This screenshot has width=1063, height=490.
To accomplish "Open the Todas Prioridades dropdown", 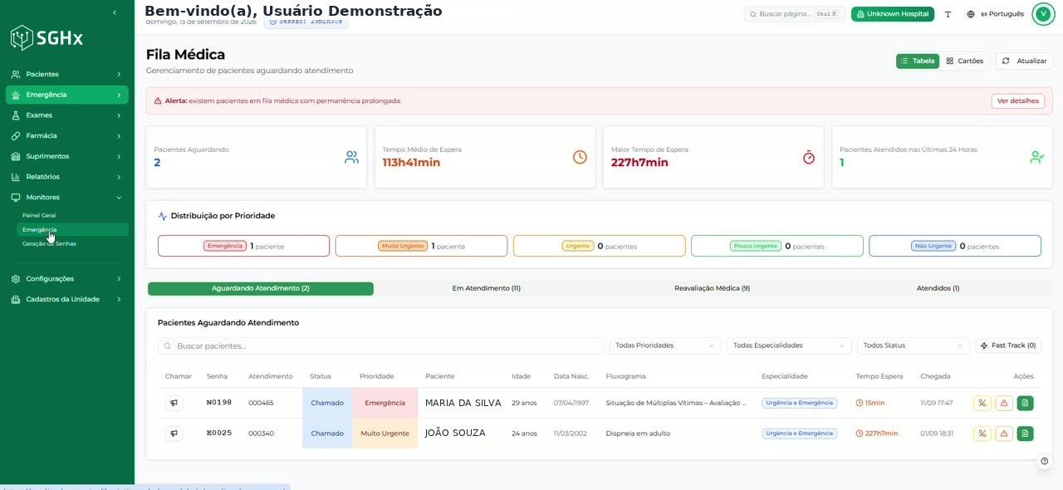I will [x=665, y=345].
